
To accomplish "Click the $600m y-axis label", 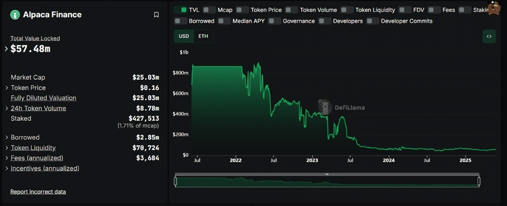I will coord(181,94).
